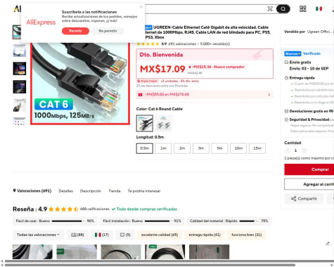Increase quantity with plus button
Screen dimensions: 334x267
pos(304,150)
